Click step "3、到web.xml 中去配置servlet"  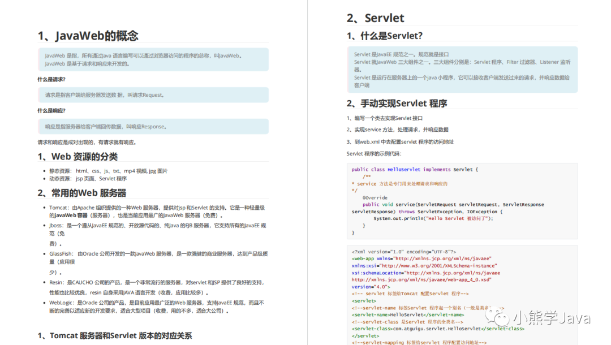tap(400, 142)
